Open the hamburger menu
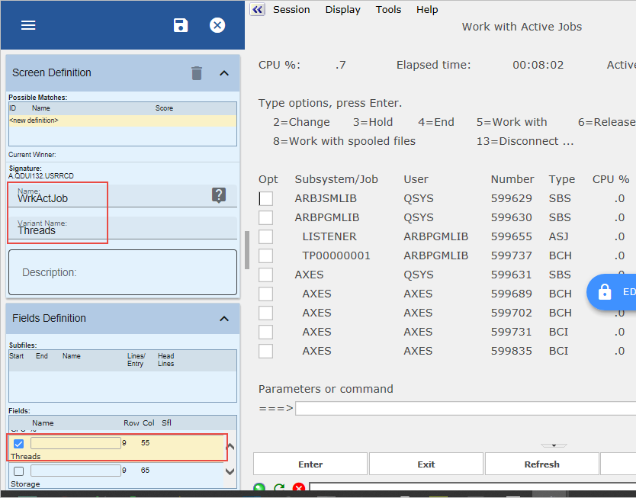 coord(28,25)
